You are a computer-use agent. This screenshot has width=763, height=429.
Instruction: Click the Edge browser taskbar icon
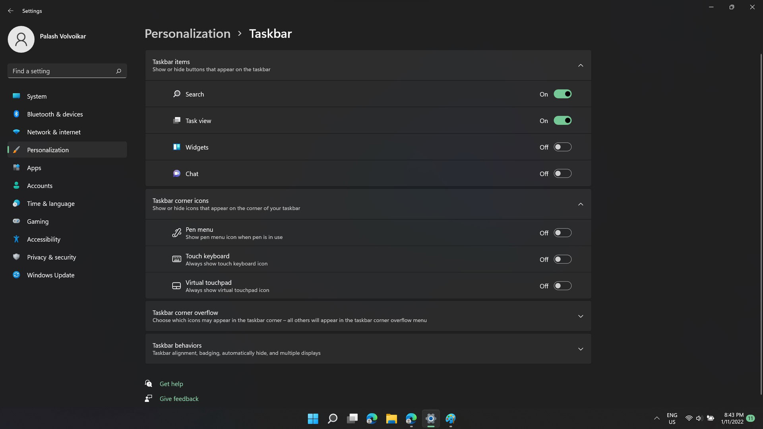[x=372, y=419]
